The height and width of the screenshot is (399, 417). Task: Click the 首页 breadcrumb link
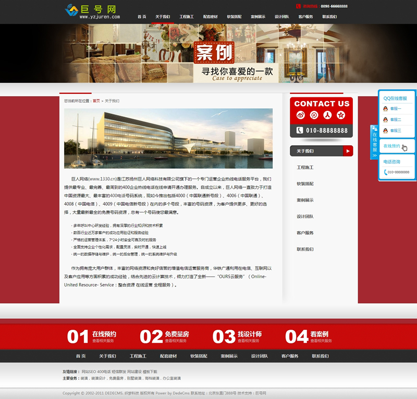click(96, 101)
